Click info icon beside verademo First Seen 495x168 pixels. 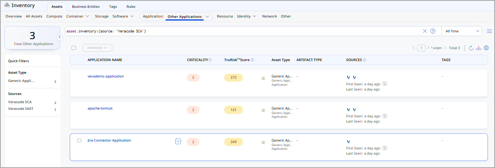point(385,84)
